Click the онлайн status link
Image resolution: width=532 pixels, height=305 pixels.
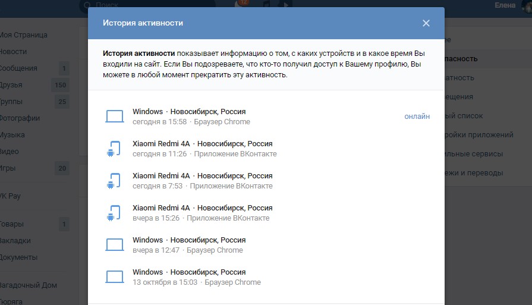tap(417, 117)
